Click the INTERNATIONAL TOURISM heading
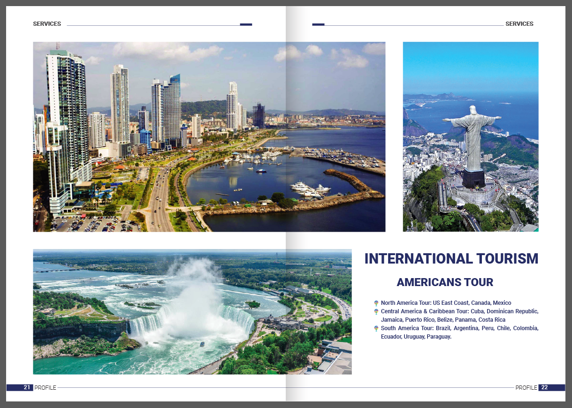 451,258
